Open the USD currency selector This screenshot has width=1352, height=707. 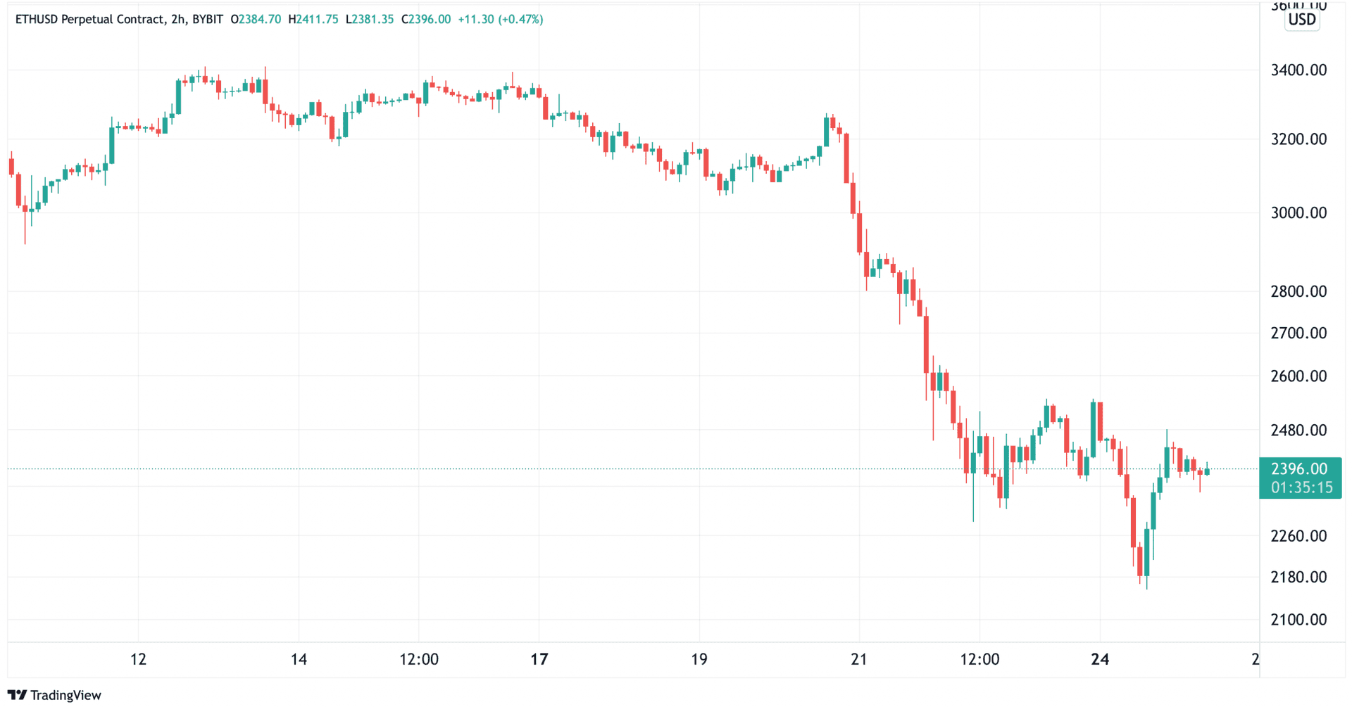coord(1301,20)
